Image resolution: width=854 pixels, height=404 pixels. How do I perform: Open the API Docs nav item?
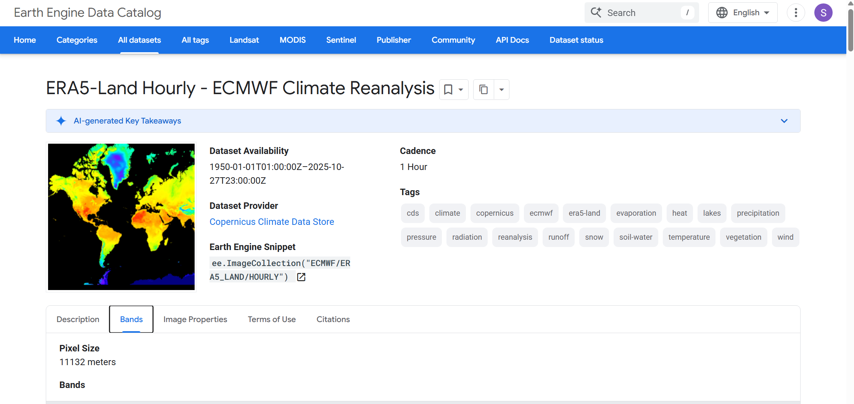(x=512, y=40)
